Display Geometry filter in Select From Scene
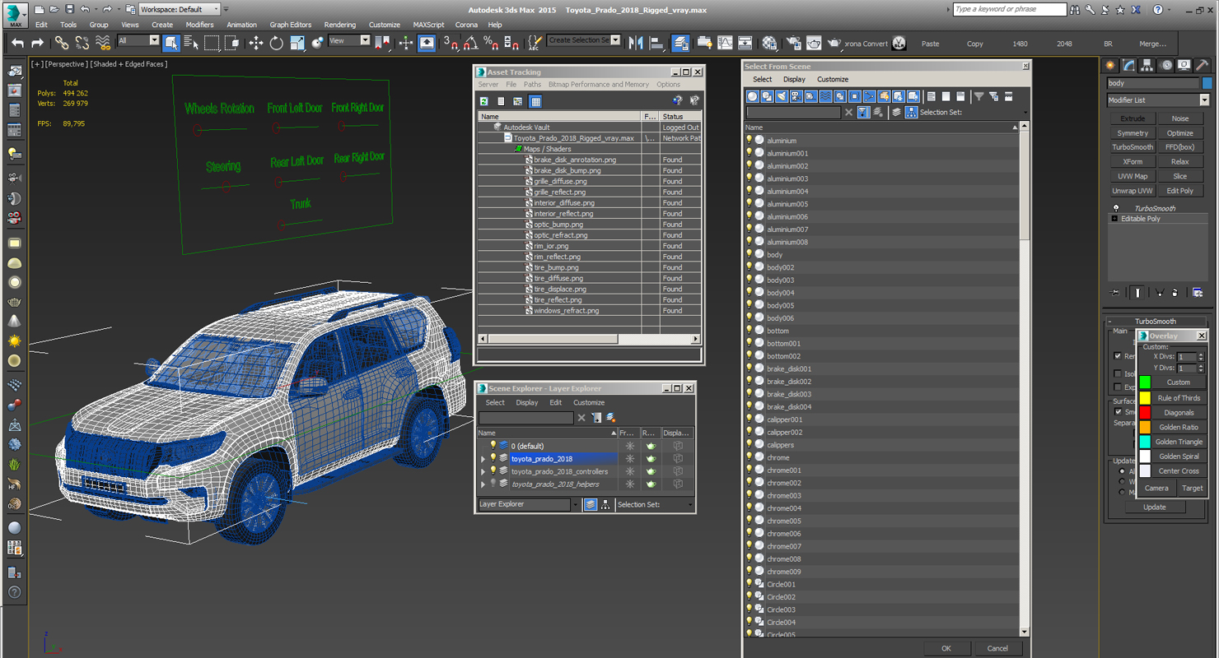The width and height of the screenshot is (1219, 658). (x=752, y=96)
